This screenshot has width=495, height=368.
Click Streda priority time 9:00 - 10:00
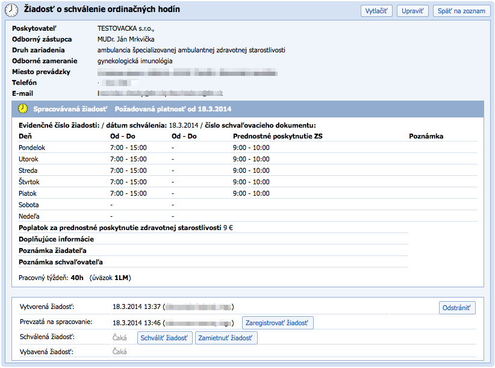point(251,170)
